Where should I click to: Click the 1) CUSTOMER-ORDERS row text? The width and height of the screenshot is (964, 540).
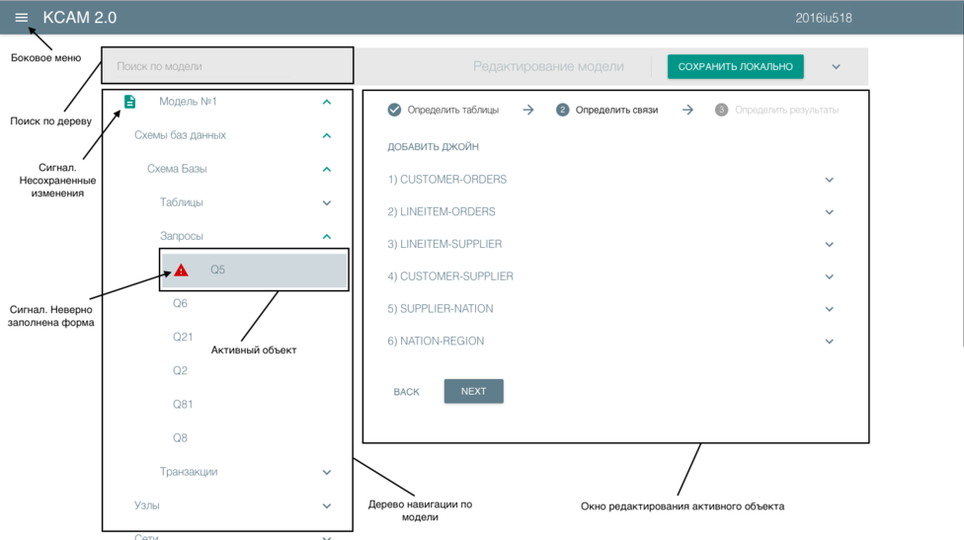click(x=447, y=180)
